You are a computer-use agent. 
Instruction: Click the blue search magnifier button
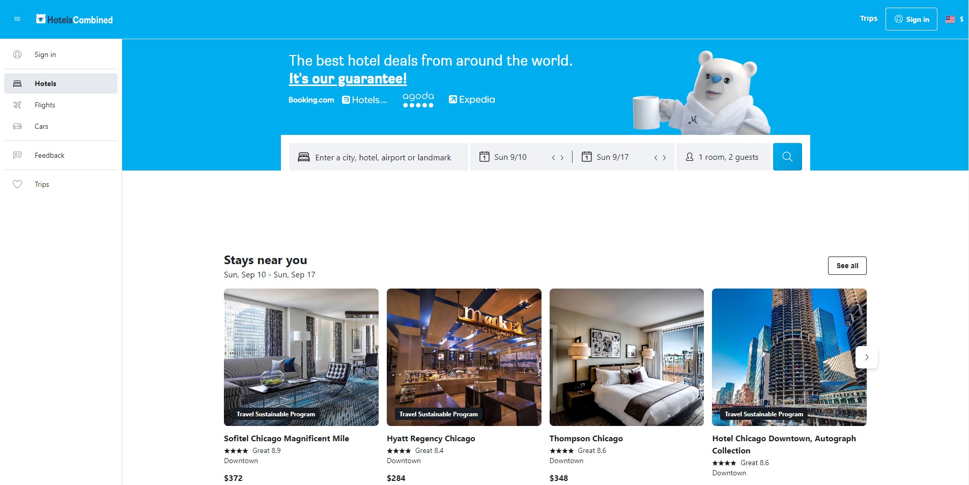pyautogui.click(x=787, y=157)
